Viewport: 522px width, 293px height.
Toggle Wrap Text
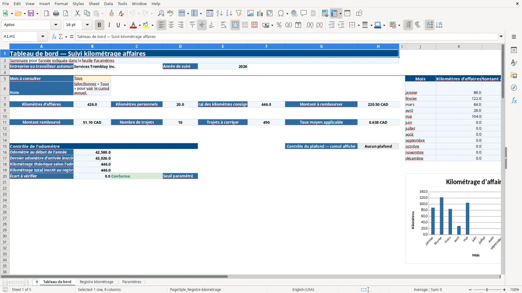point(224,25)
